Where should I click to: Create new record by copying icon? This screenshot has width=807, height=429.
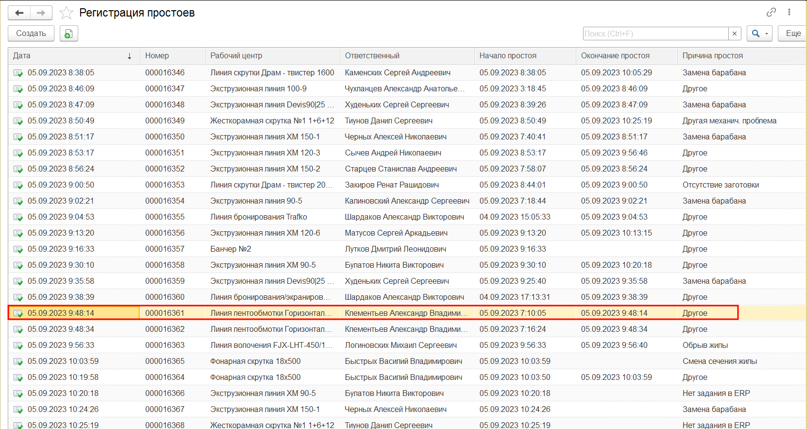pos(69,34)
